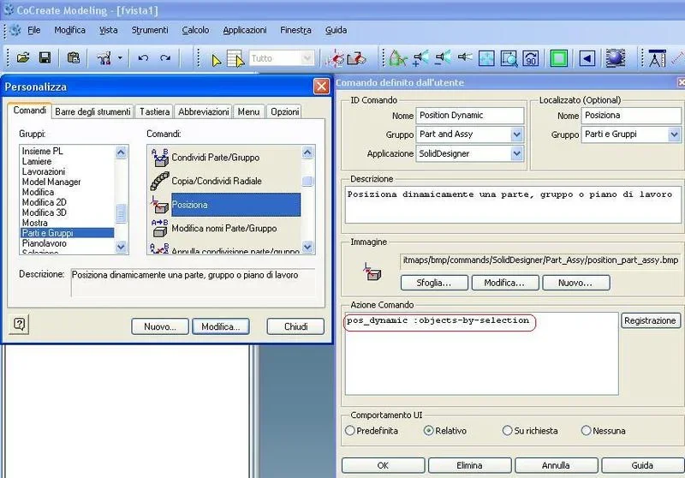
Task: Click the Undo arrow in toolbar
Action: (x=143, y=58)
